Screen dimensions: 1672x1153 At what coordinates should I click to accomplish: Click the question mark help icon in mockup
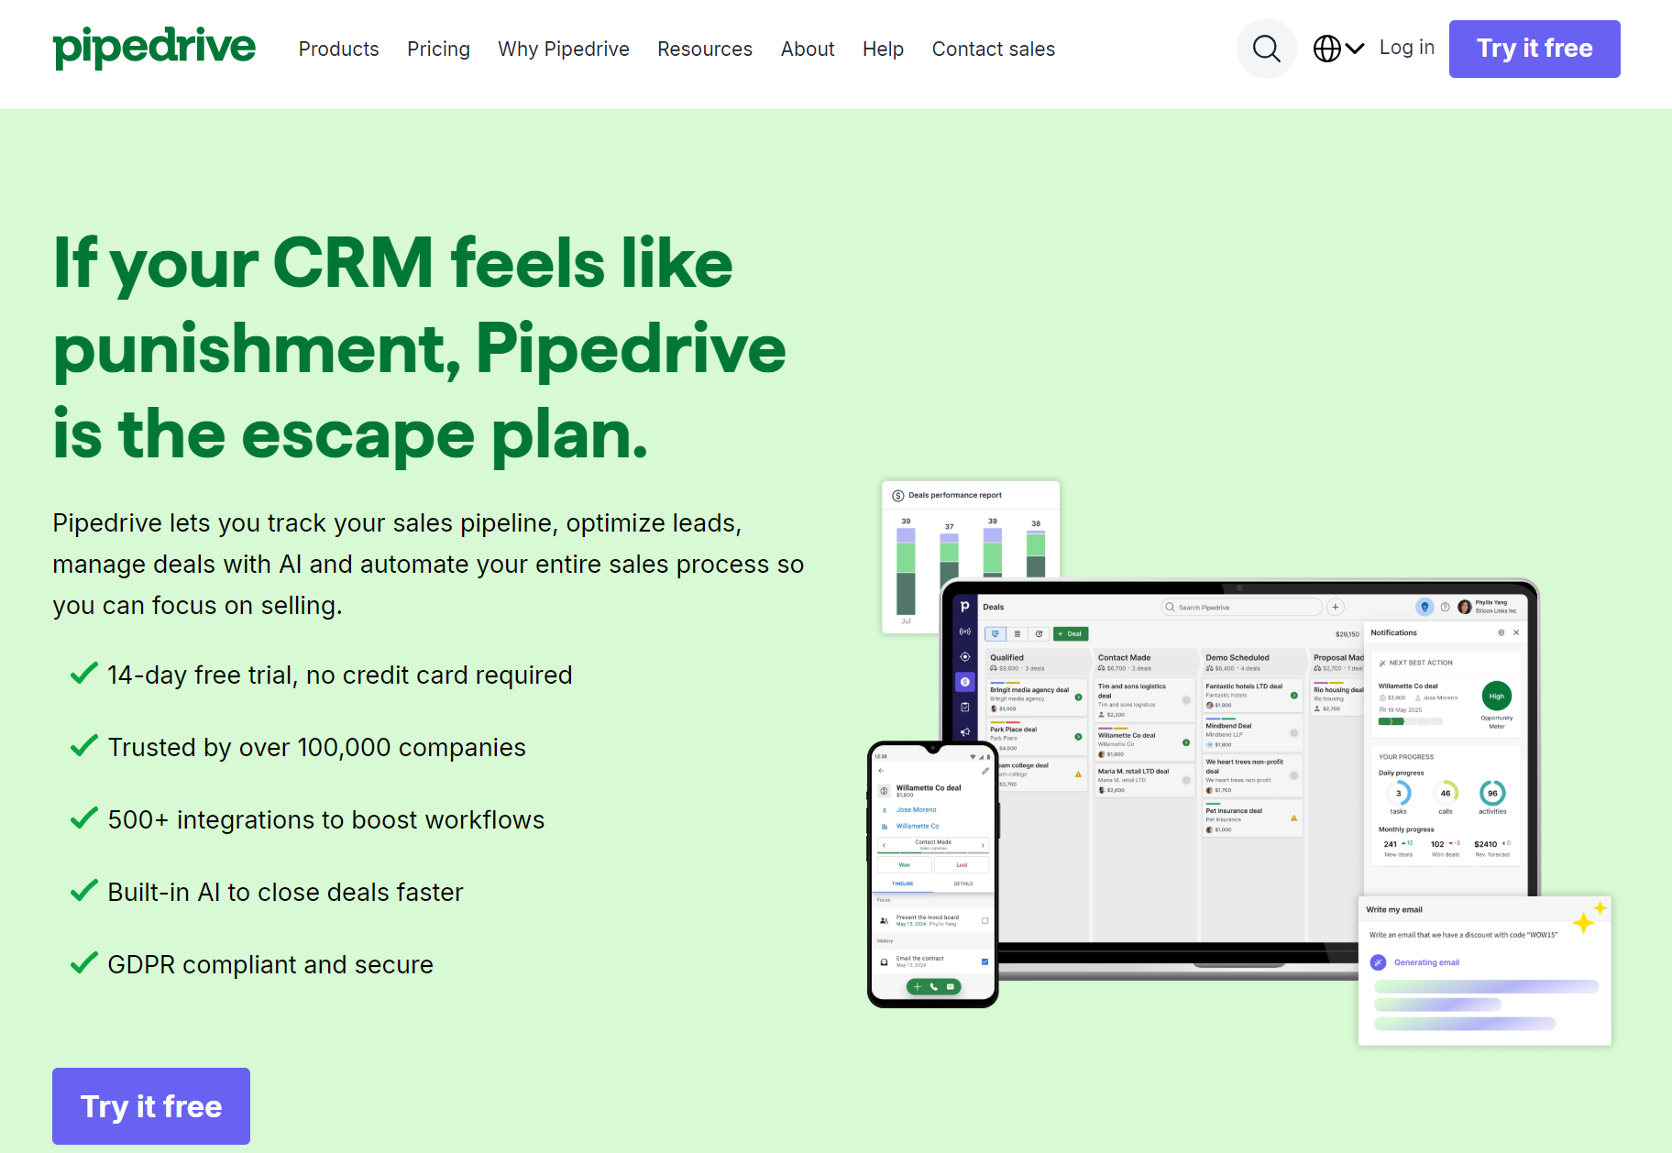pos(1446,607)
